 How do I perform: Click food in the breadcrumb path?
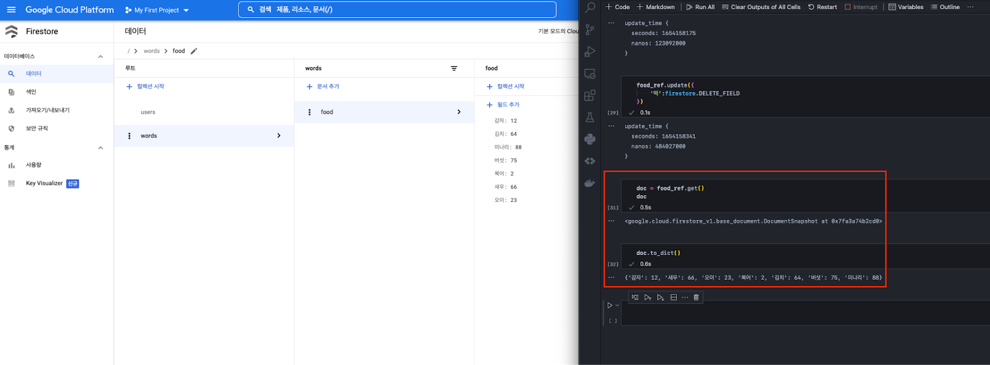[x=179, y=51]
